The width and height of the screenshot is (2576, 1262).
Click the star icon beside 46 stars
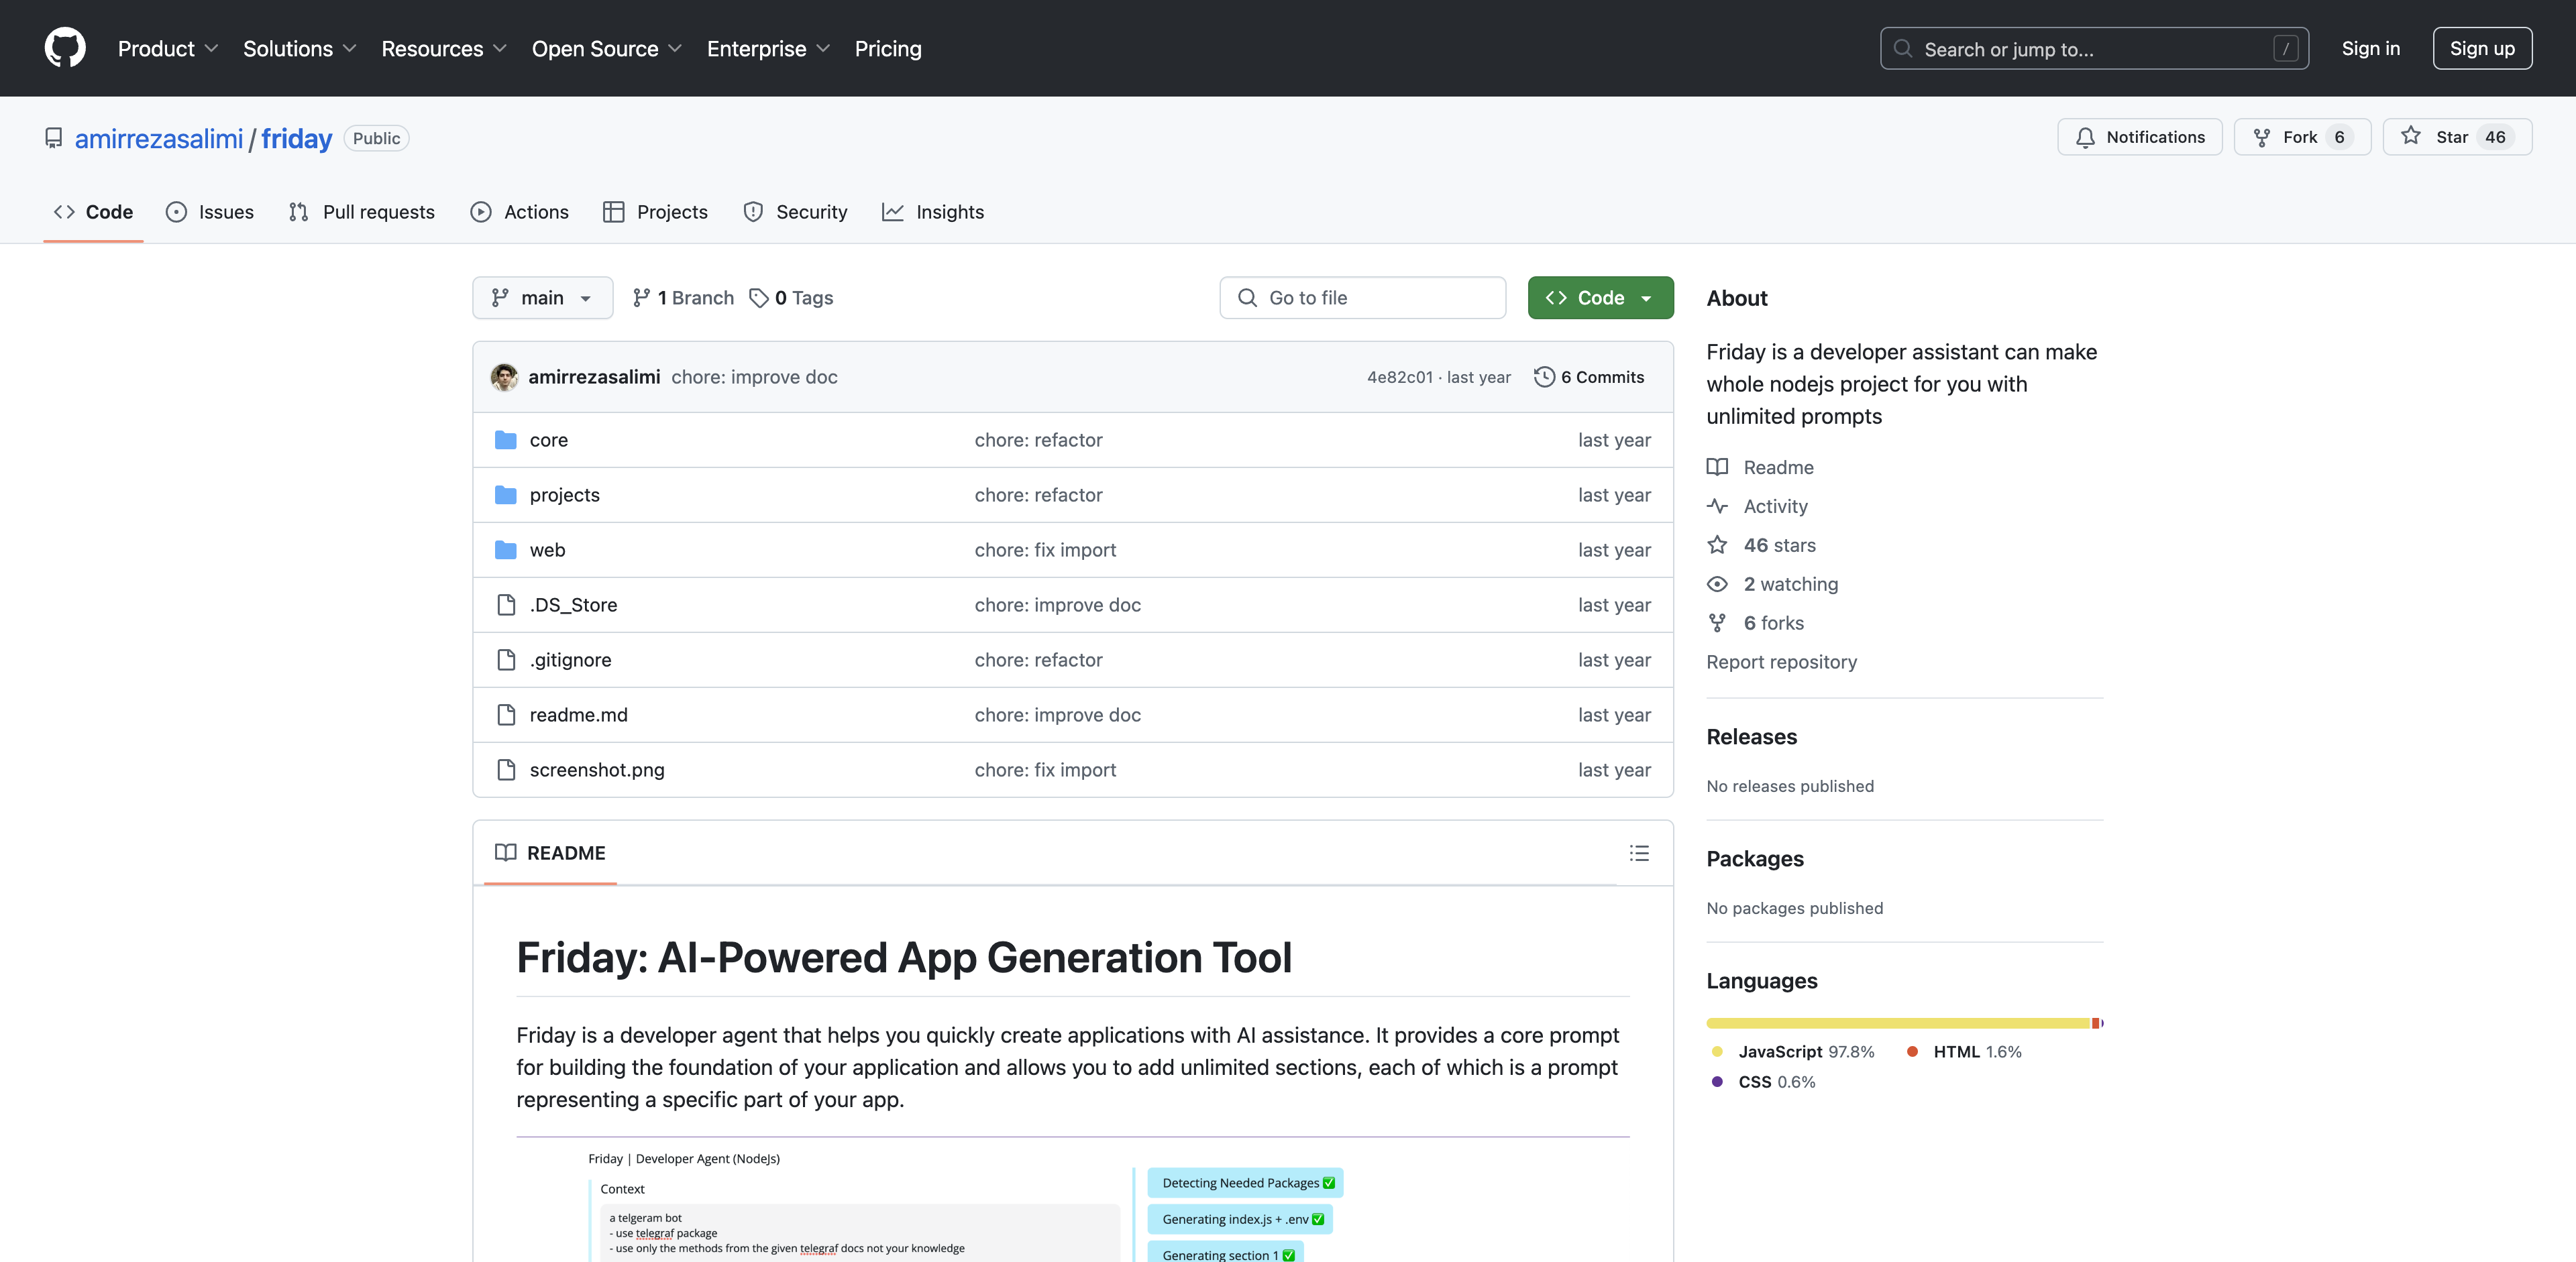click(1717, 544)
